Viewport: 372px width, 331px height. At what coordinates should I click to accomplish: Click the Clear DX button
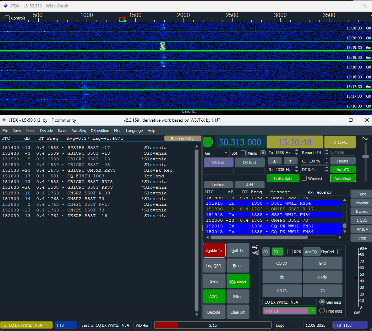(x=238, y=312)
